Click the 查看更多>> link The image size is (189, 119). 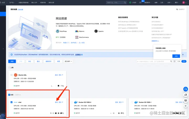(155, 41)
